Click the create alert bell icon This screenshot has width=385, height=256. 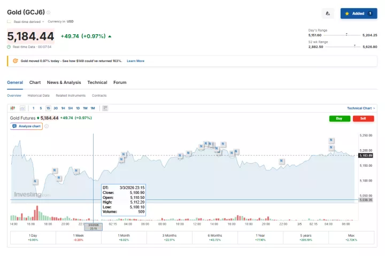click(x=328, y=13)
